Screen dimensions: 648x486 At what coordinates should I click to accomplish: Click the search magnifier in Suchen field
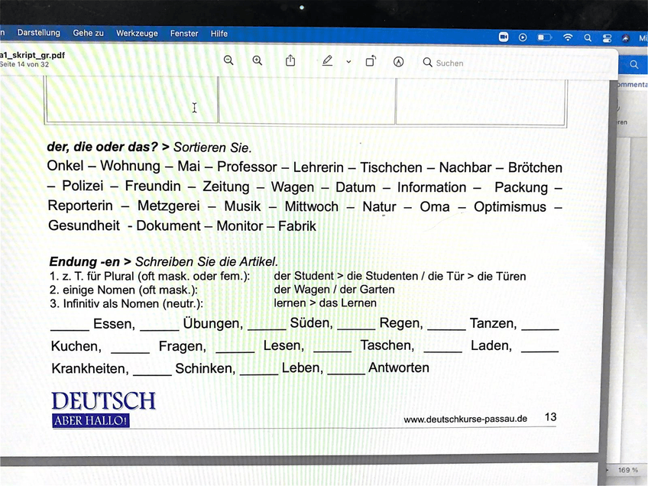click(427, 63)
